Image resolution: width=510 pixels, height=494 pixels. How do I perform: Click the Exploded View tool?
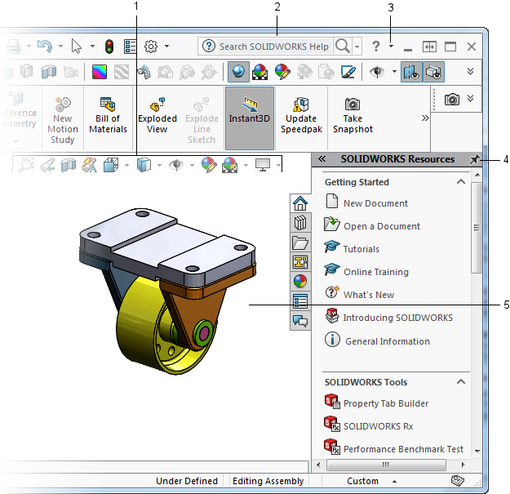point(157,113)
